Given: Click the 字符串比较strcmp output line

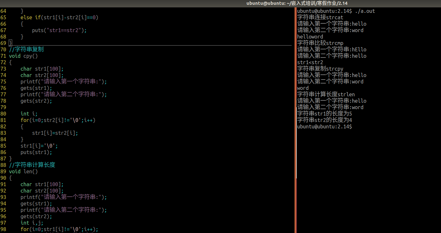Looking at the screenshot, I should pyautogui.click(x=320, y=43).
